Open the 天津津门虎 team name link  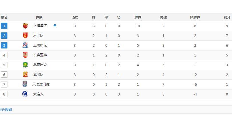[41, 84]
